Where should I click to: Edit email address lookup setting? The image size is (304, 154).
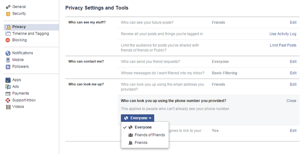(293, 84)
